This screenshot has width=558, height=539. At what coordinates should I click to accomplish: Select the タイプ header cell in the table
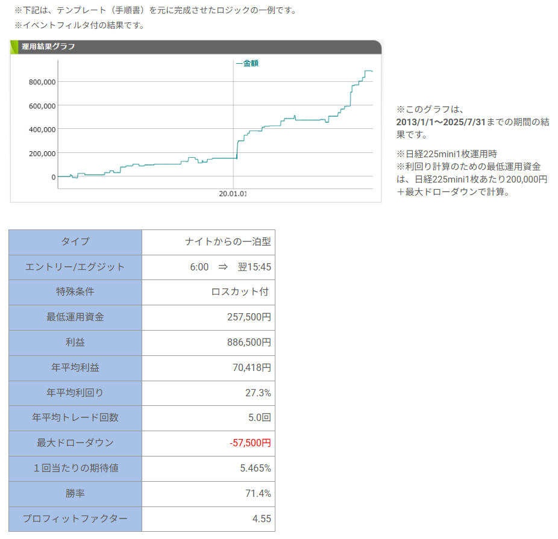[75, 241]
